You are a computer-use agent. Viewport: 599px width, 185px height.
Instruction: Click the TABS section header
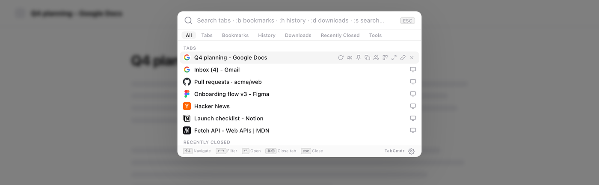pos(190,48)
